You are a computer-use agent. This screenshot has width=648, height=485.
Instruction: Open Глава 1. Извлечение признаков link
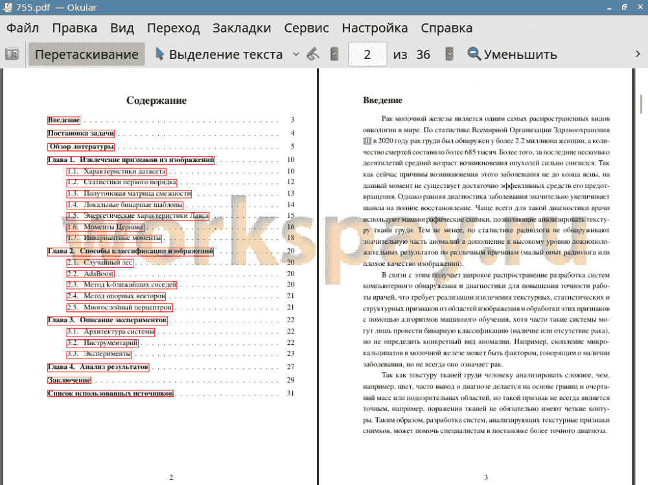(131, 160)
